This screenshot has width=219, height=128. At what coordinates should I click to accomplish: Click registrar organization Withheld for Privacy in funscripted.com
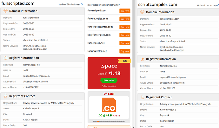49,103
